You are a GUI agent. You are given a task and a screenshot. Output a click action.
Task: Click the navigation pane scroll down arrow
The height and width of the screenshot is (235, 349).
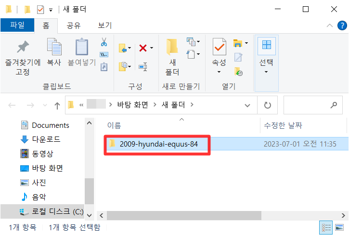89,215
